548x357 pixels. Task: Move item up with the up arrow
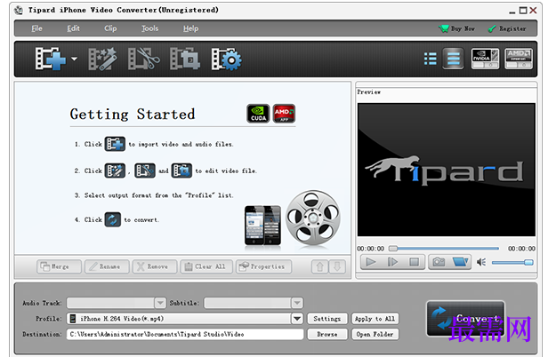click(x=319, y=266)
